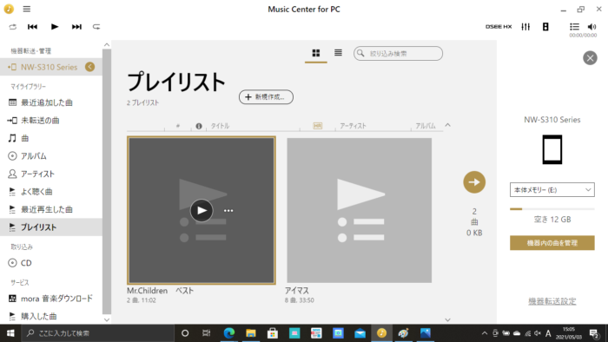
Task: Open the Windows Start menu
Action: coord(10,333)
